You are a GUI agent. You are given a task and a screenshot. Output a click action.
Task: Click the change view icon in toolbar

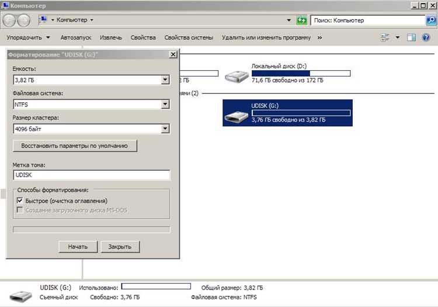385,37
